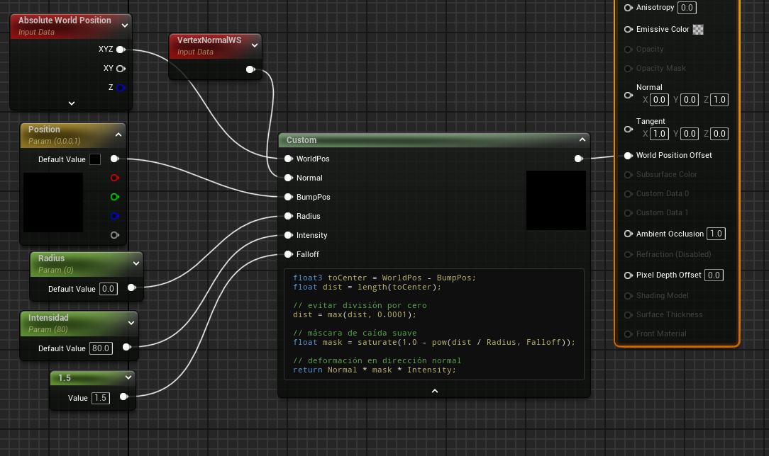
Task: Open the VertexNormalWS node dropdown arrow
Action: click(x=255, y=45)
